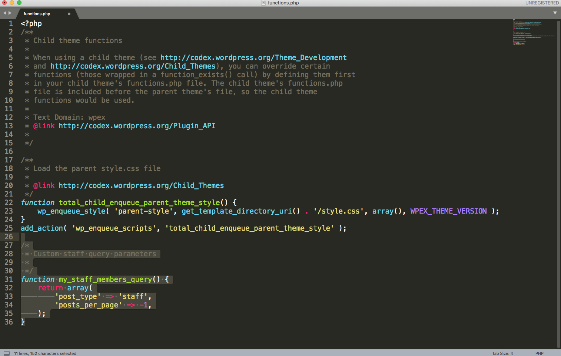Click the Child_Themes URL on line 20
The height and width of the screenshot is (356, 561).
coord(141,185)
